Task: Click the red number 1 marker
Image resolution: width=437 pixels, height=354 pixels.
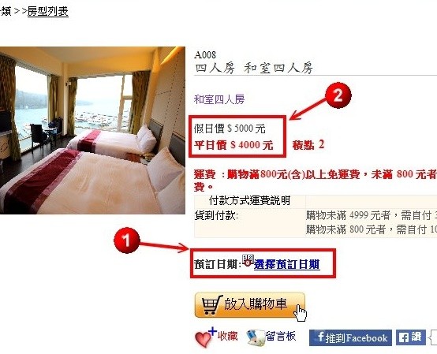Action: [x=127, y=240]
